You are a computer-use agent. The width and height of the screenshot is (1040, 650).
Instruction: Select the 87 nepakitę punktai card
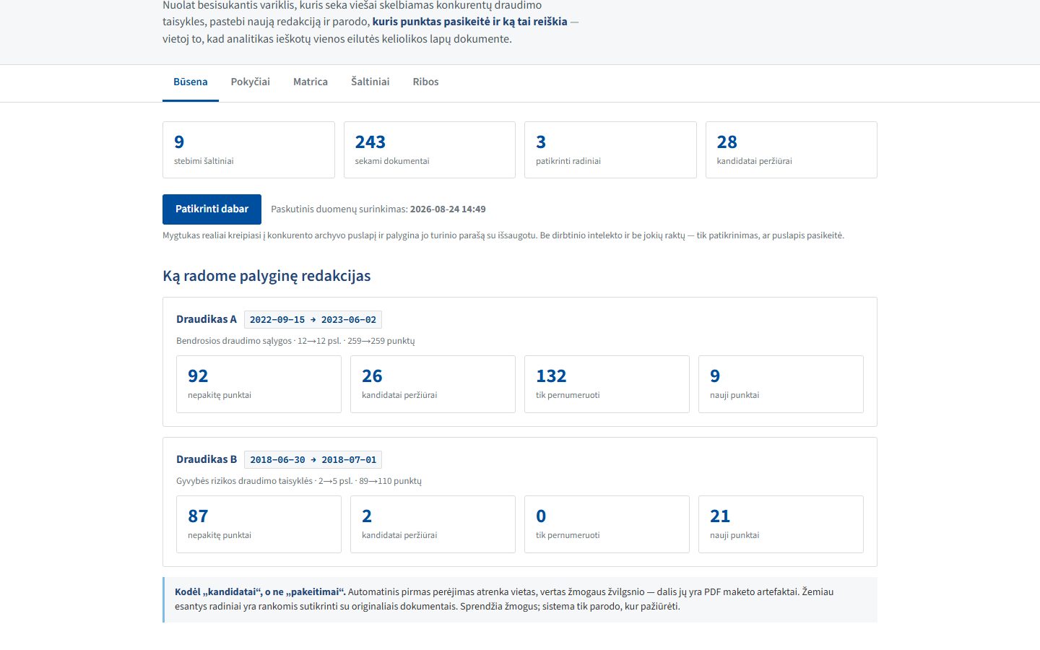coord(259,524)
